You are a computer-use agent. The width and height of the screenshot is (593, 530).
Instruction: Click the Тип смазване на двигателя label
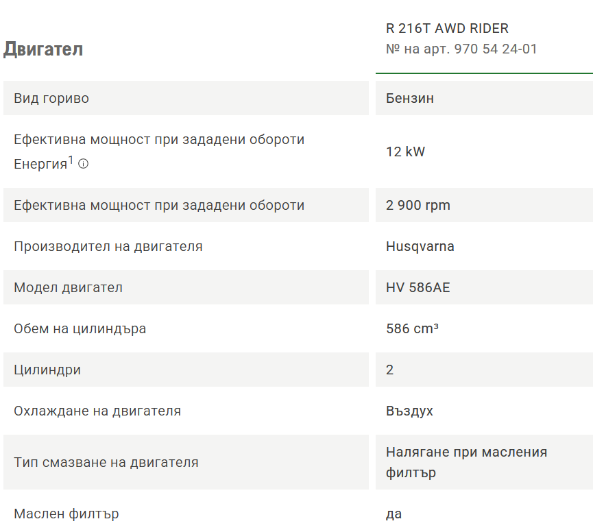pos(106,462)
